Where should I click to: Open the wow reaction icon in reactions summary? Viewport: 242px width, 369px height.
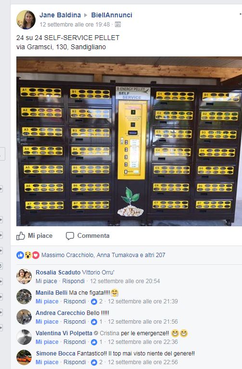28,255
